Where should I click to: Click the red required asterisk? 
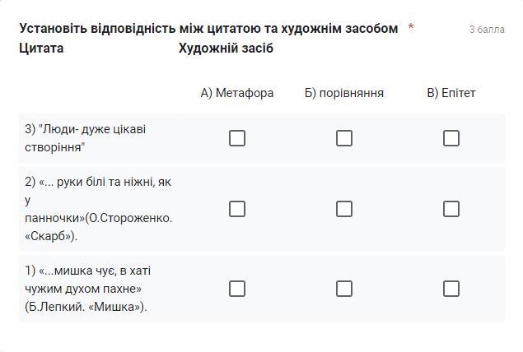coord(411,28)
